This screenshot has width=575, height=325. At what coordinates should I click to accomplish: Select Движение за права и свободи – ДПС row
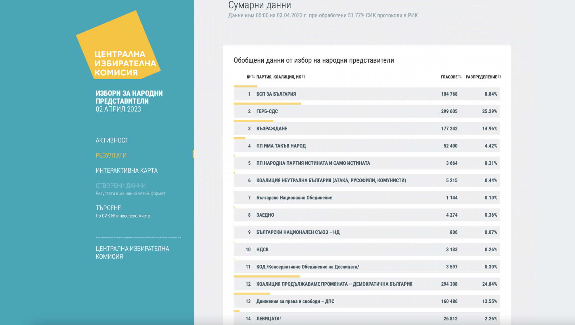(x=367, y=301)
